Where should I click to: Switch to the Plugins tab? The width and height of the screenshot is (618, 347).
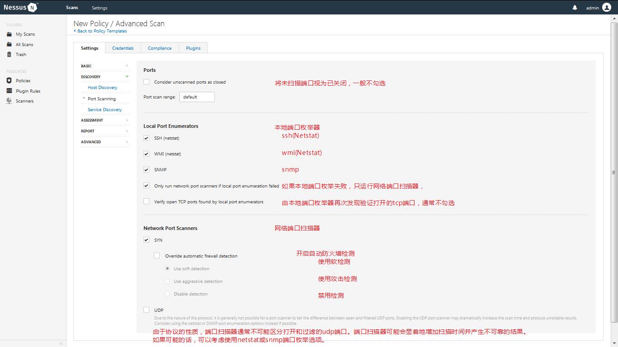click(193, 47)
